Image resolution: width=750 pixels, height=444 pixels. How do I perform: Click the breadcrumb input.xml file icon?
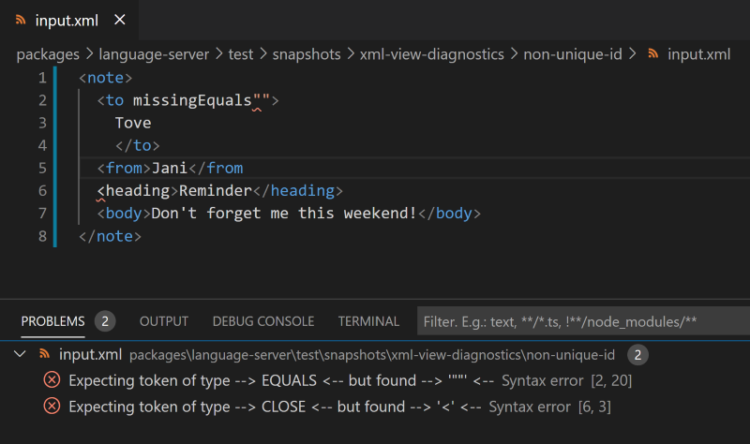[x=652, y=53]
